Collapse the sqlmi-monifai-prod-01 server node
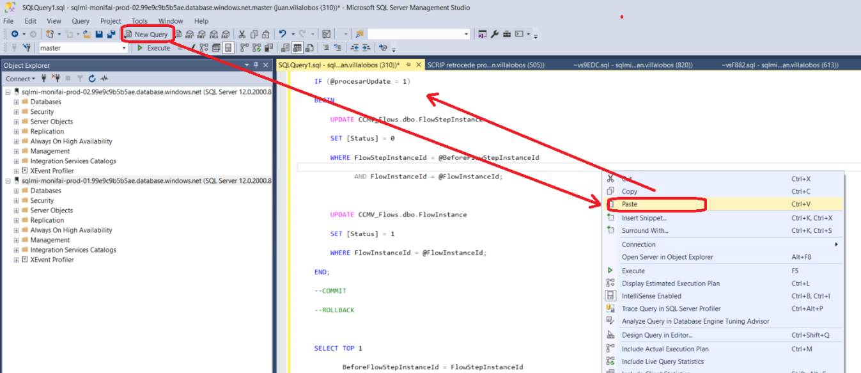The image size is (861, 373). [x=7, y=181]
